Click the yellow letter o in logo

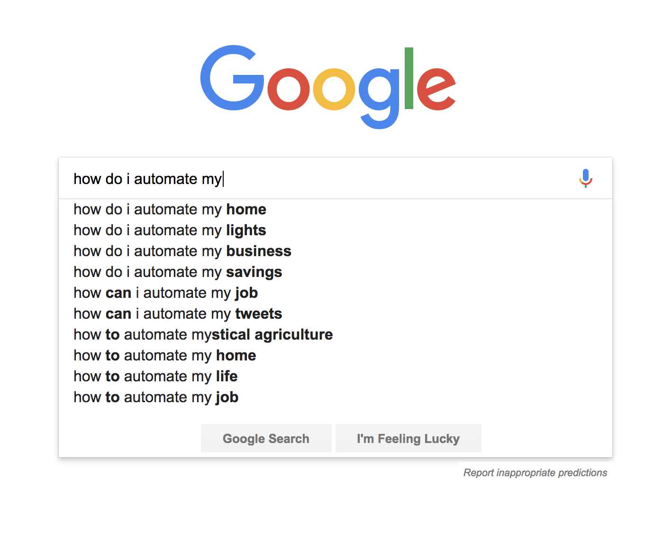(x=334, y=89)
